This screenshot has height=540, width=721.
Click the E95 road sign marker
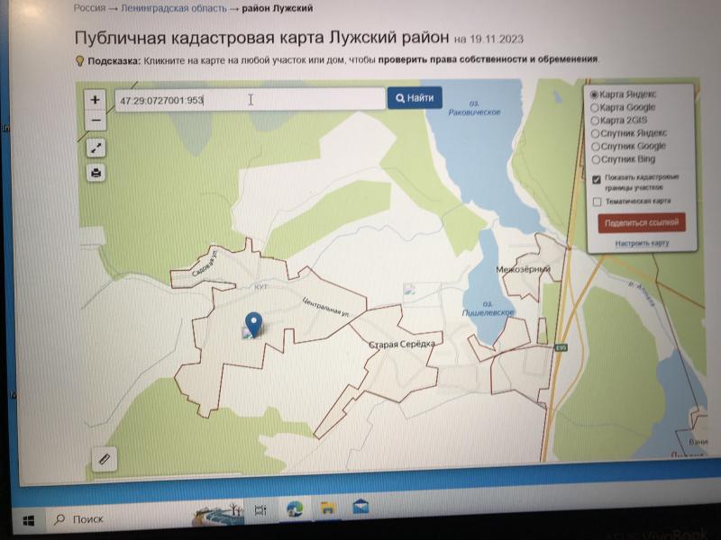click(561, 347)
